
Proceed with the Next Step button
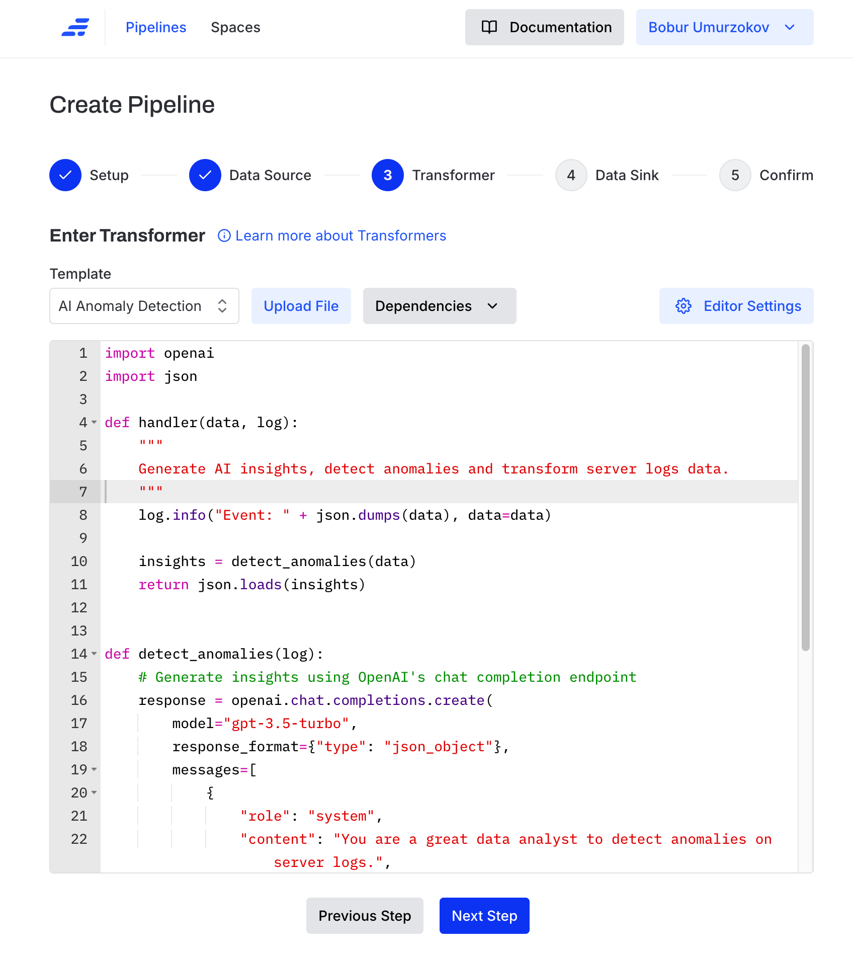[484, 916]
